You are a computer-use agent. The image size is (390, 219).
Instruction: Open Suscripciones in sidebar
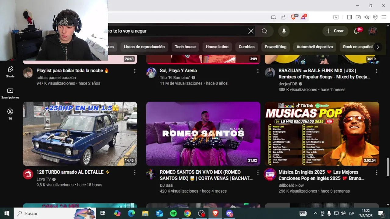(10, 93)
